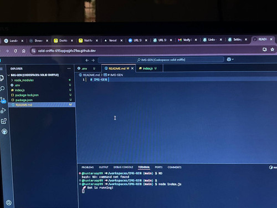Switch to the Output panel tab
277x208 pixels.
point(104,167)
